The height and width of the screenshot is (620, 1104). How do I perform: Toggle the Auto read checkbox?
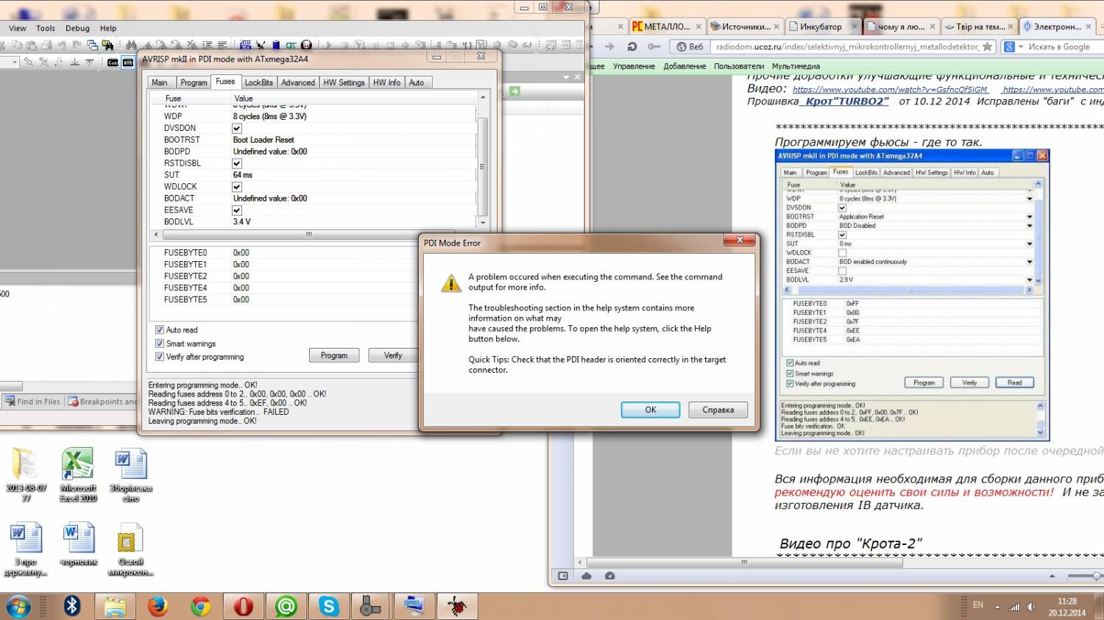pyautogui.click(x=160, y=329)
